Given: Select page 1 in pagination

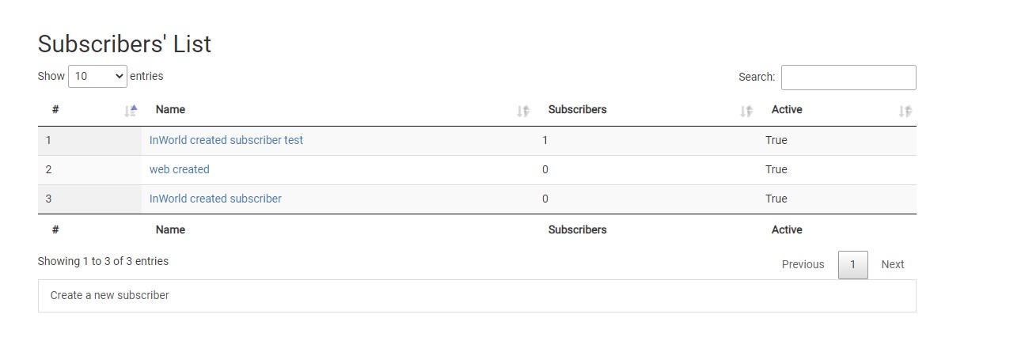Looking at the screenshot, I should click(852, 264).
